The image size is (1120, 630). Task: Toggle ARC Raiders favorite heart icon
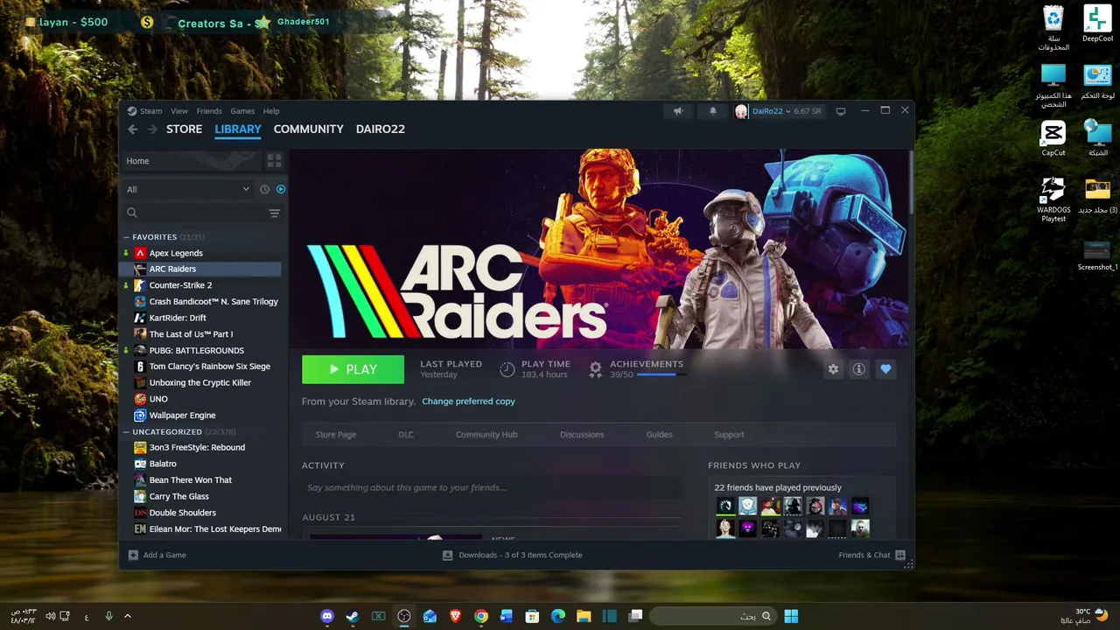click(885, 369)
